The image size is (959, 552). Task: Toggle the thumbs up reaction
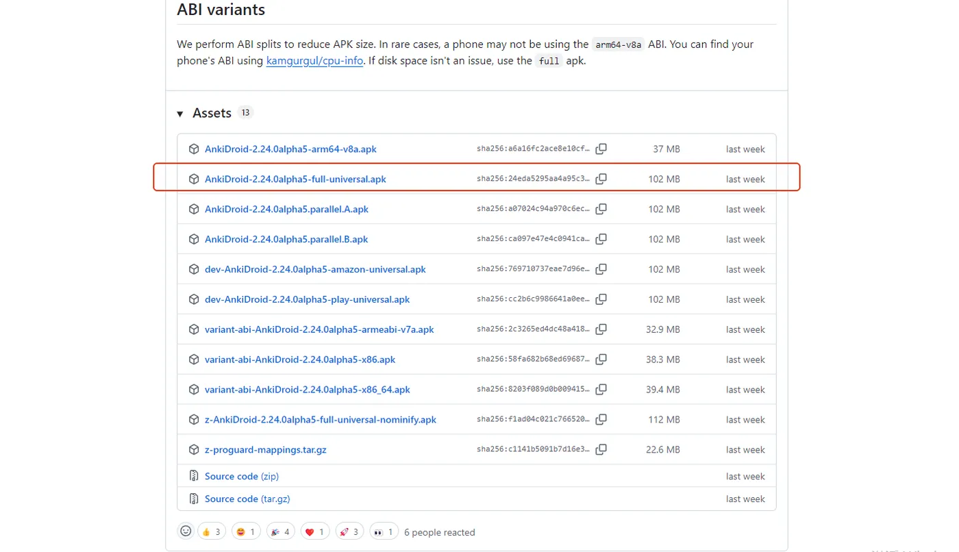tap(212, 532)
